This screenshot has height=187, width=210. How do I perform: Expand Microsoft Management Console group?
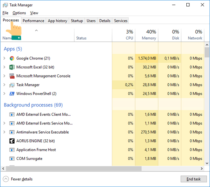pyautogui.click(x=4, y=76)
